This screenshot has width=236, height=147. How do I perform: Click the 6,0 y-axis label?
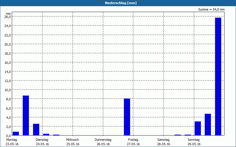pos(8,108)
